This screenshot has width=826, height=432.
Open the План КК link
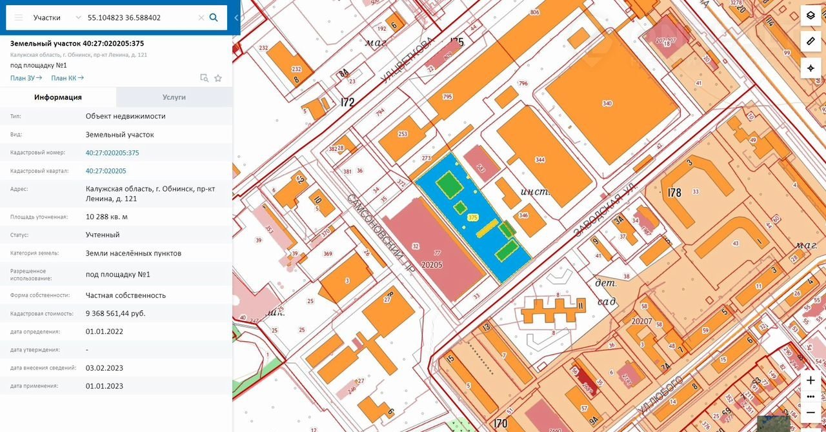67,78
